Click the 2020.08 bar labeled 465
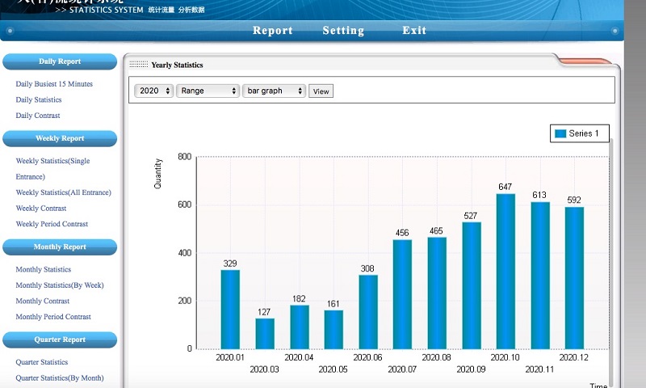This screenshot has height=388, width=646. (437, 293)
